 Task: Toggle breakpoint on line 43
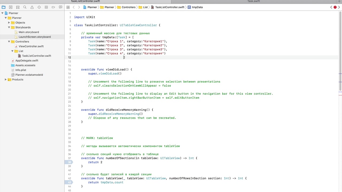tap(69, 182)
